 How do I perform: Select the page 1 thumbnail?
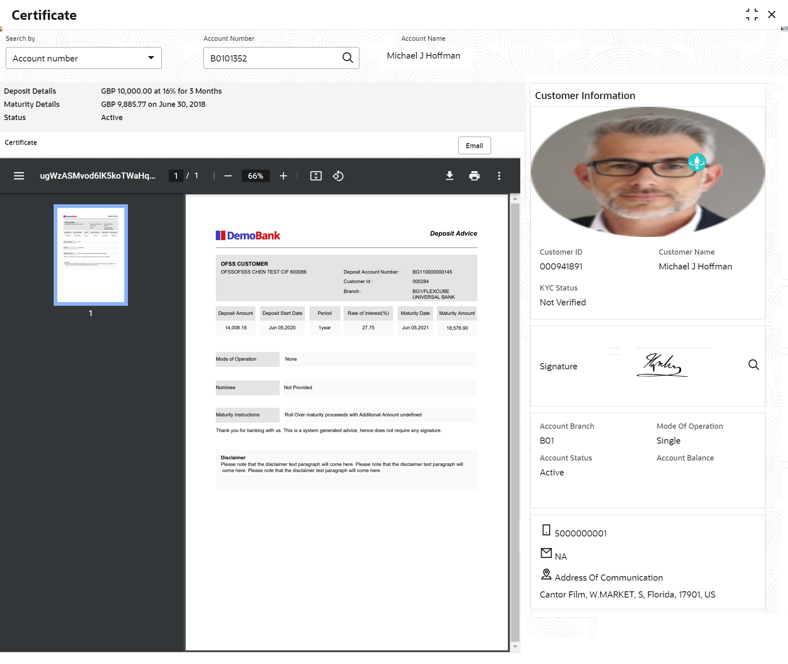pos(91,255)
